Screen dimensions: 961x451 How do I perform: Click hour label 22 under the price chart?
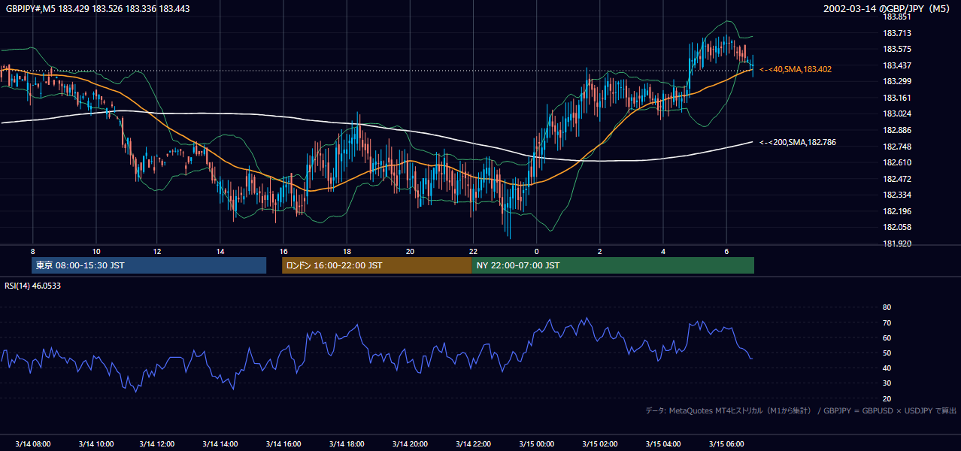pos(473,251)
